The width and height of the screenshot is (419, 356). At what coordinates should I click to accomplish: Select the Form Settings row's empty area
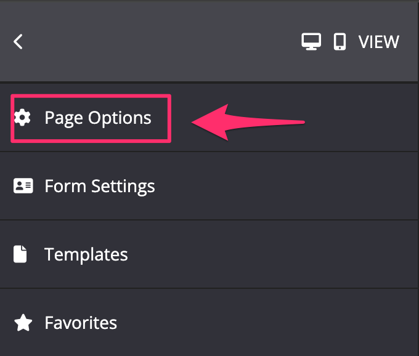point(286,186)
